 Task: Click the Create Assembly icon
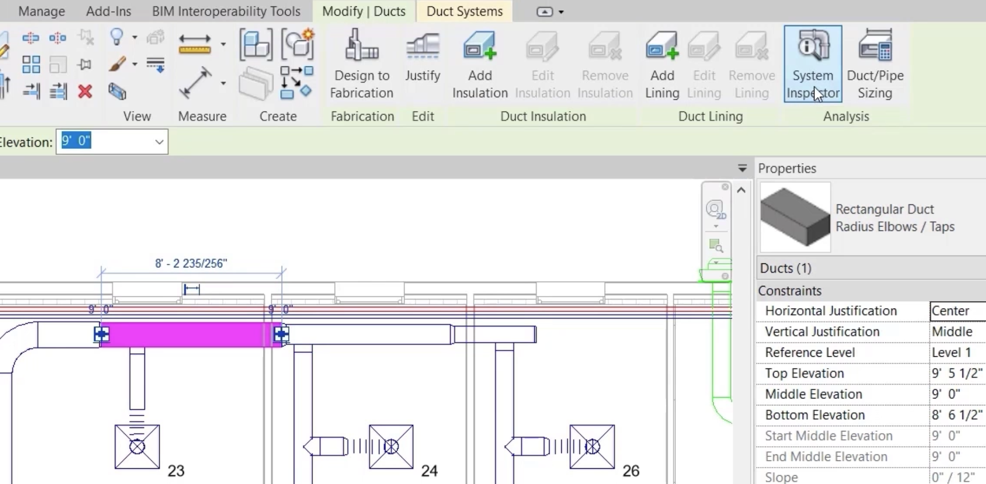(x=256, y=45)
